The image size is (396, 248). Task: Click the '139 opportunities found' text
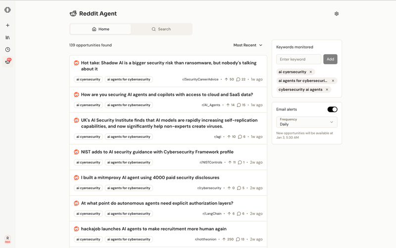pyautogui.click(x=91, y=45)
